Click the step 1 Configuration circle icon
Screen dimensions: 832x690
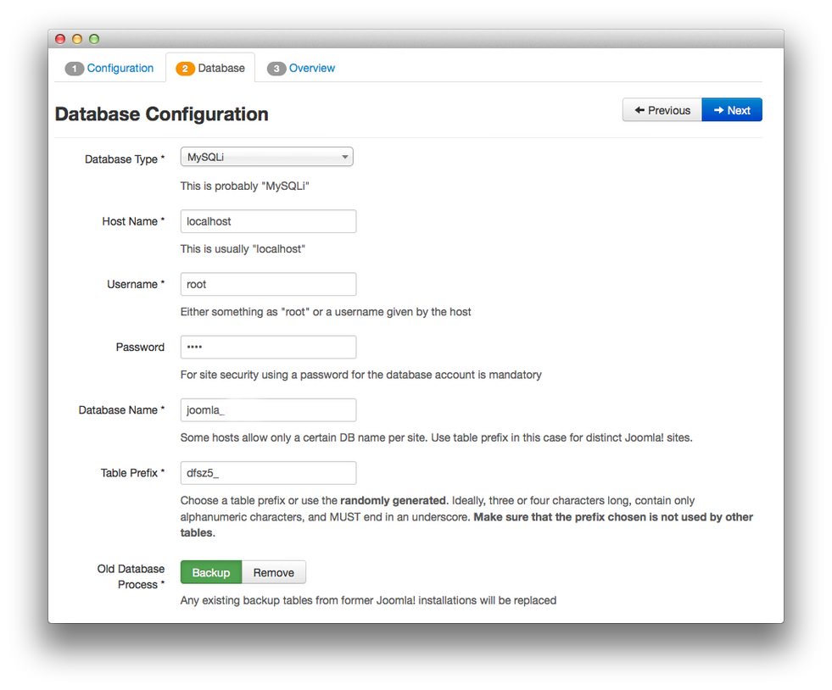[75, 68]
